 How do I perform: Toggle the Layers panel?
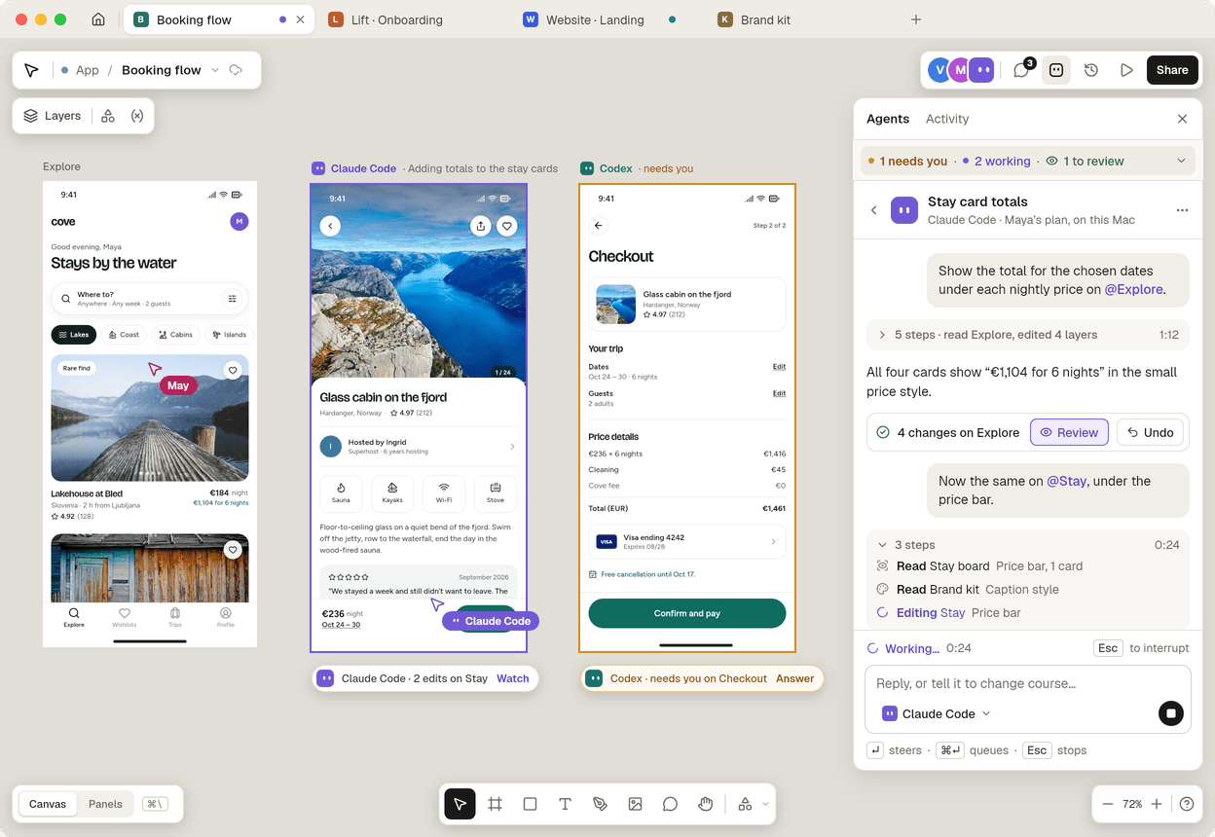pyautogui.click(x=53, y=116)
